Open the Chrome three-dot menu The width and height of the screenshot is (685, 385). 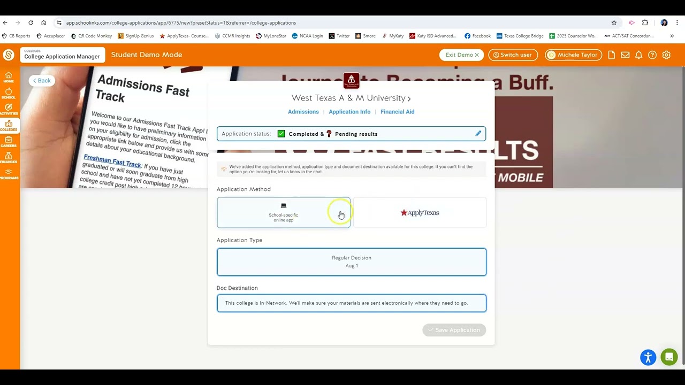point(678,22)
